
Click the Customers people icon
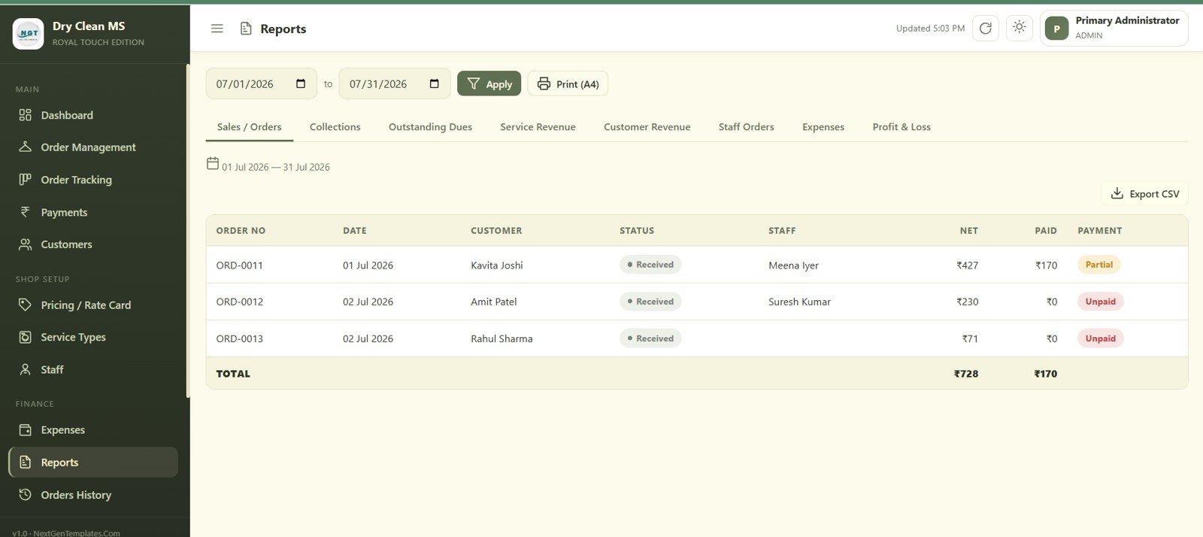click(x=25, y=244)
